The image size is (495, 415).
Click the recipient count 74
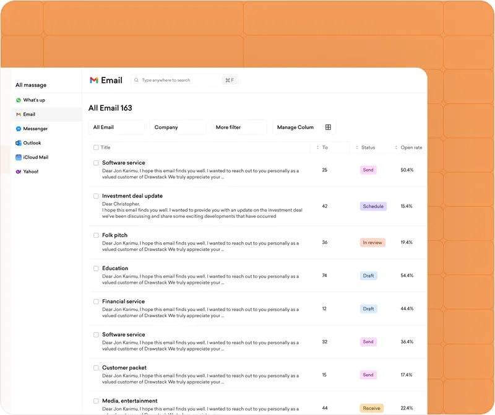(x=324, y=276)
